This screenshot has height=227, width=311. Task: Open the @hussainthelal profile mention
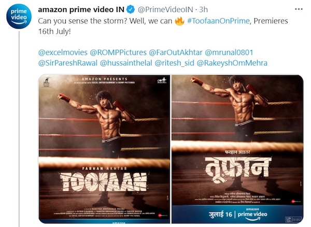126,63
